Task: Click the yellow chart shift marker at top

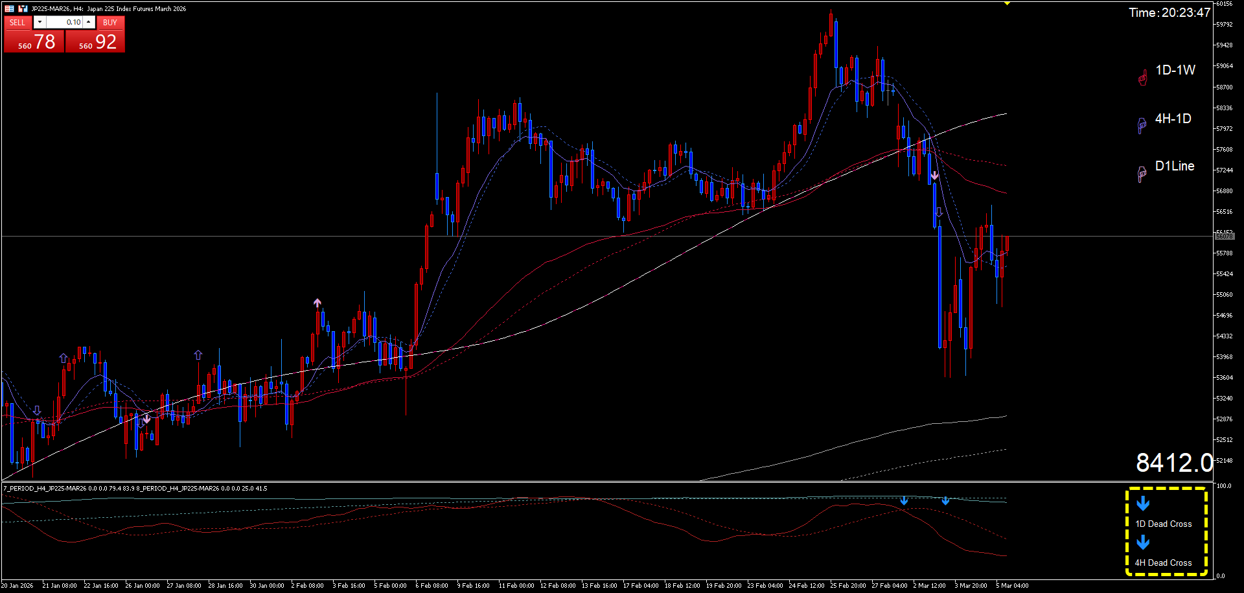Action: click(1007, 4)
